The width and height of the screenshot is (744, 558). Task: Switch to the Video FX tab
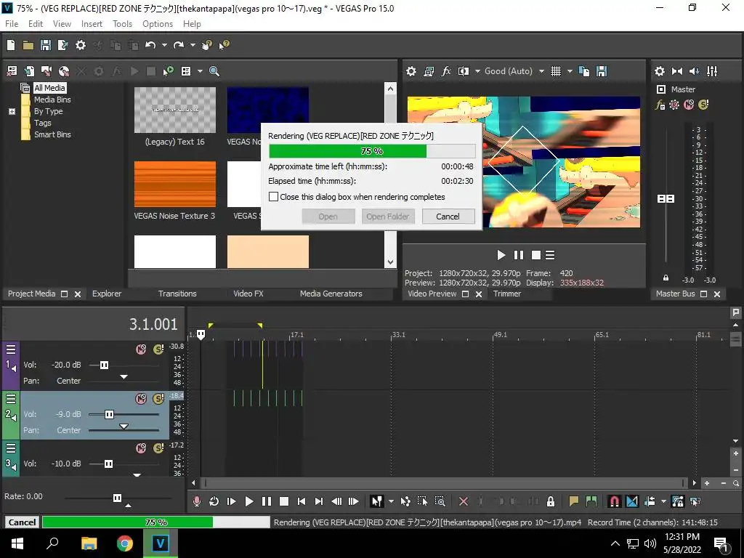pyautogui.click(x=248, y=294)
